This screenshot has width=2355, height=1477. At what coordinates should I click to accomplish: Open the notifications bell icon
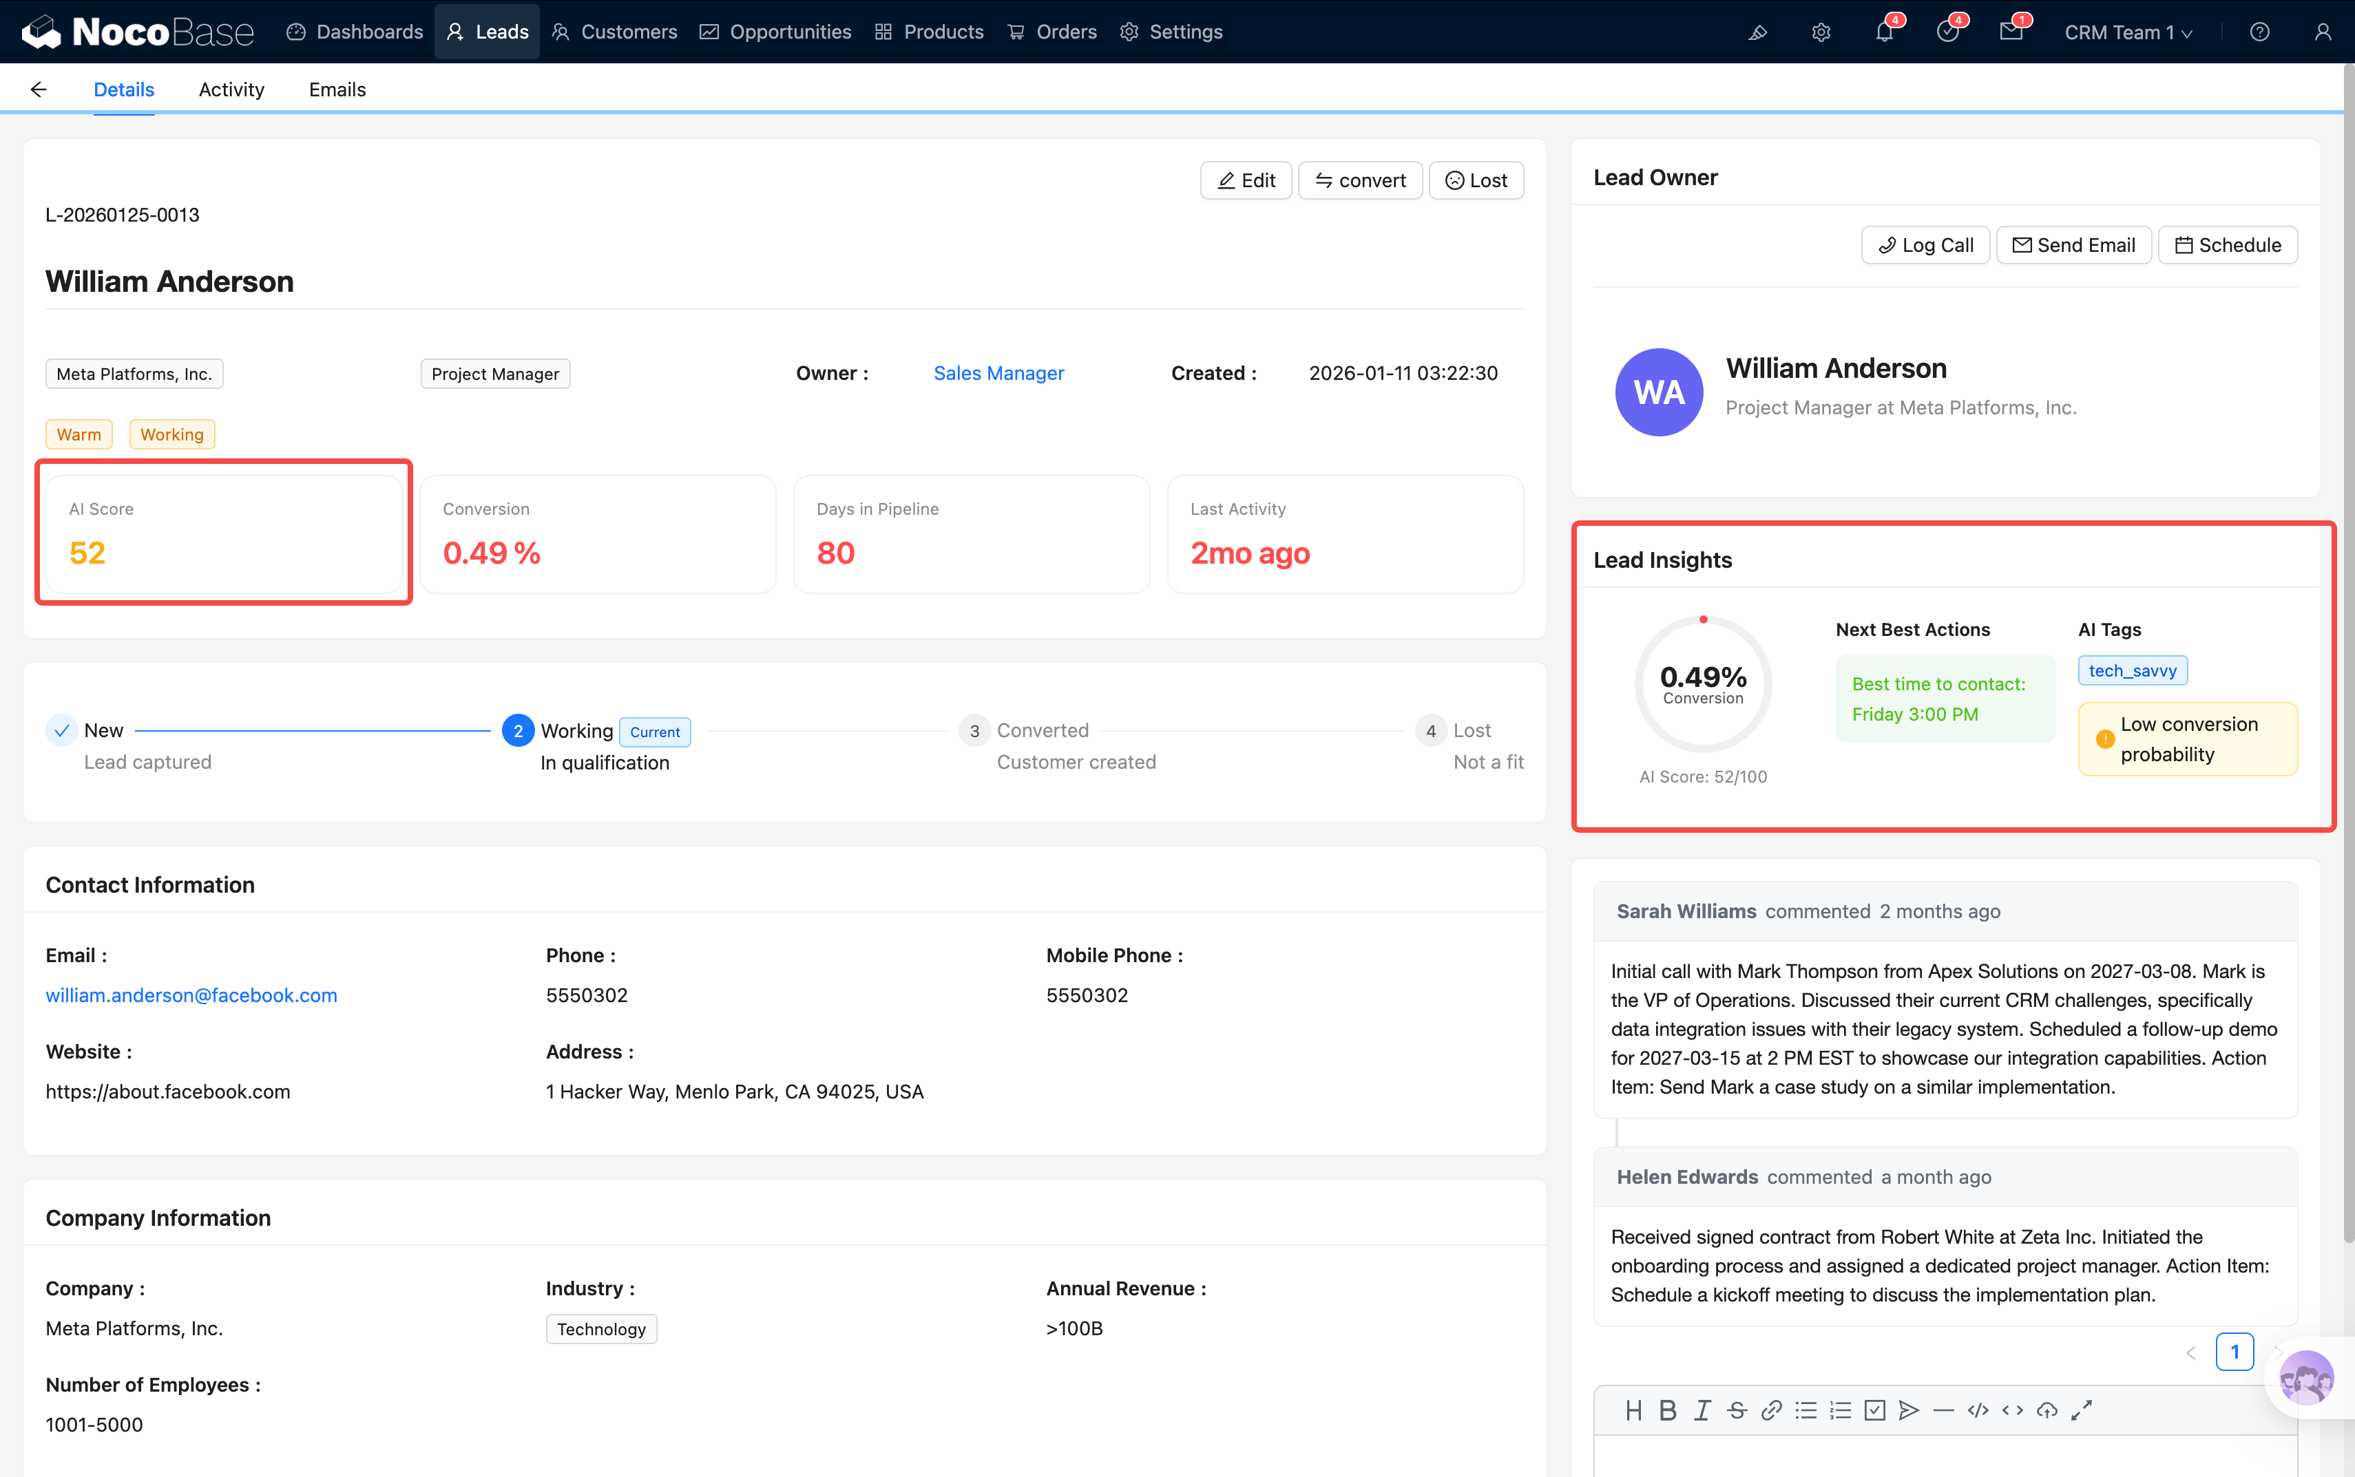coord(1884,32)
